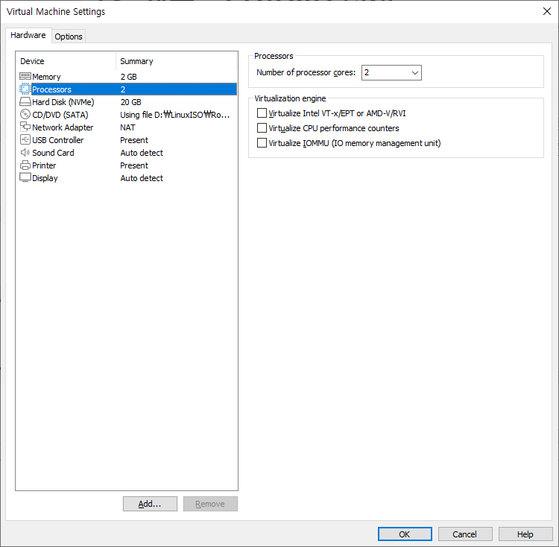Switch to the Options tab
Screen dimensions: 559x547
click(69, 37)
